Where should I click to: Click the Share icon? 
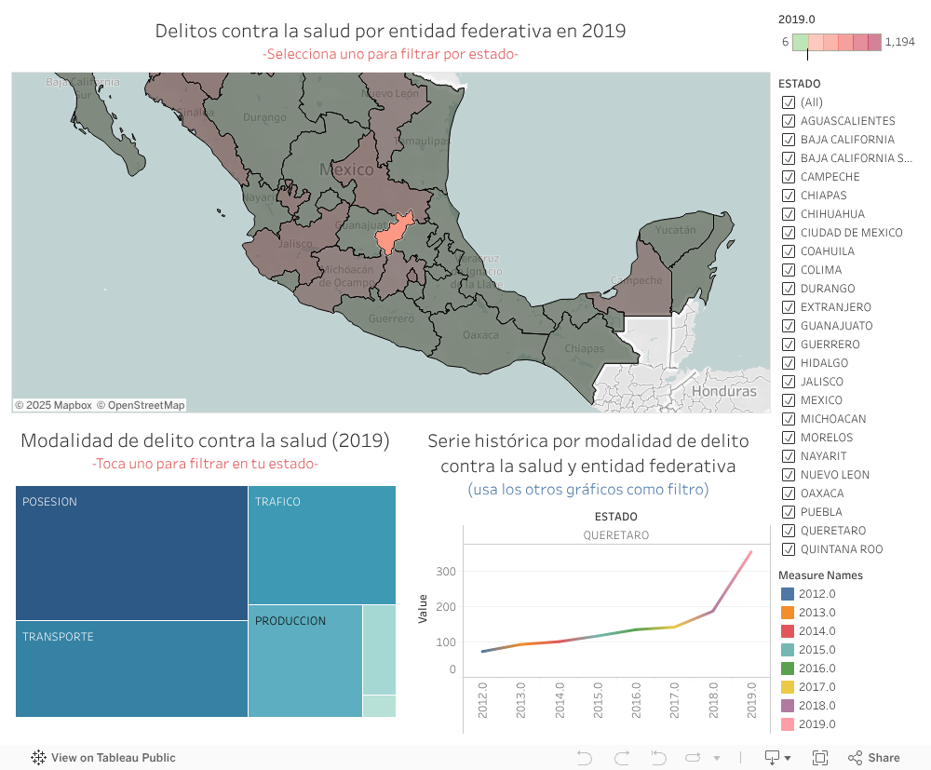click(874, 758)
